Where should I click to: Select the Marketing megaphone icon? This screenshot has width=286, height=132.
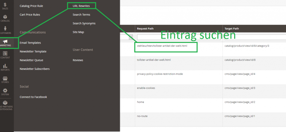[x=5, y=42]
